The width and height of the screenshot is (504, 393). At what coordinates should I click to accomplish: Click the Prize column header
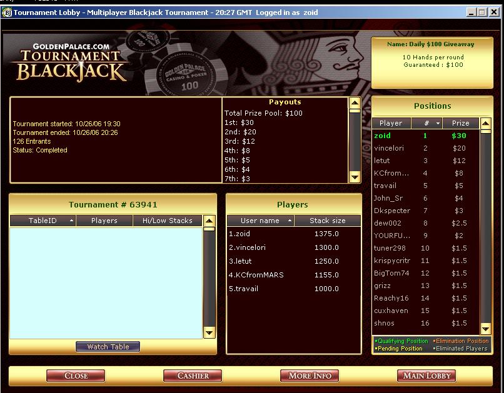[x=461, y=123]
